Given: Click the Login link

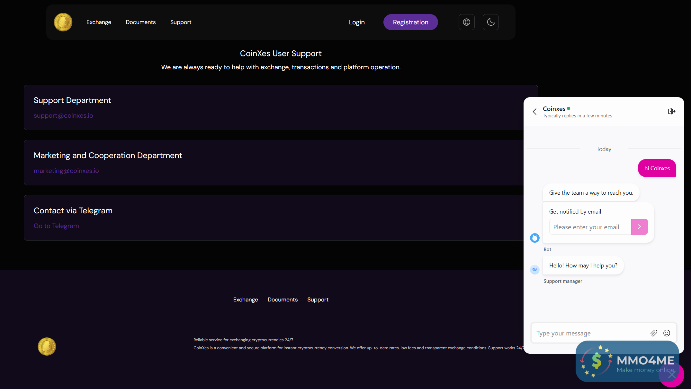Looking at the screenshot, I should coord(357,22).
